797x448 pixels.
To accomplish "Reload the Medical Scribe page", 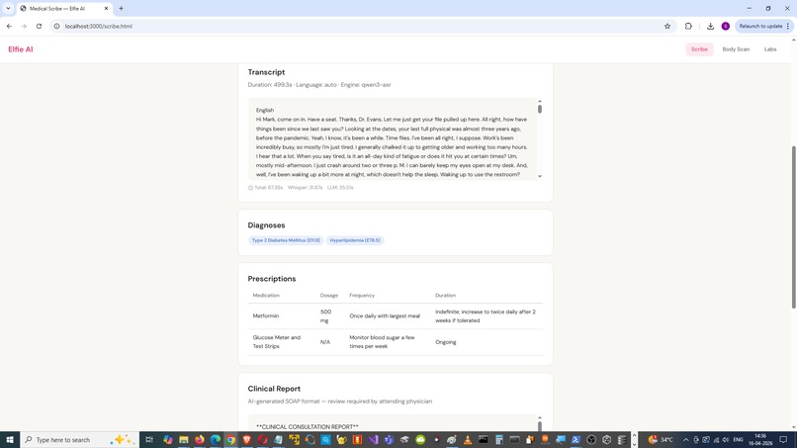I will point(39,26).
